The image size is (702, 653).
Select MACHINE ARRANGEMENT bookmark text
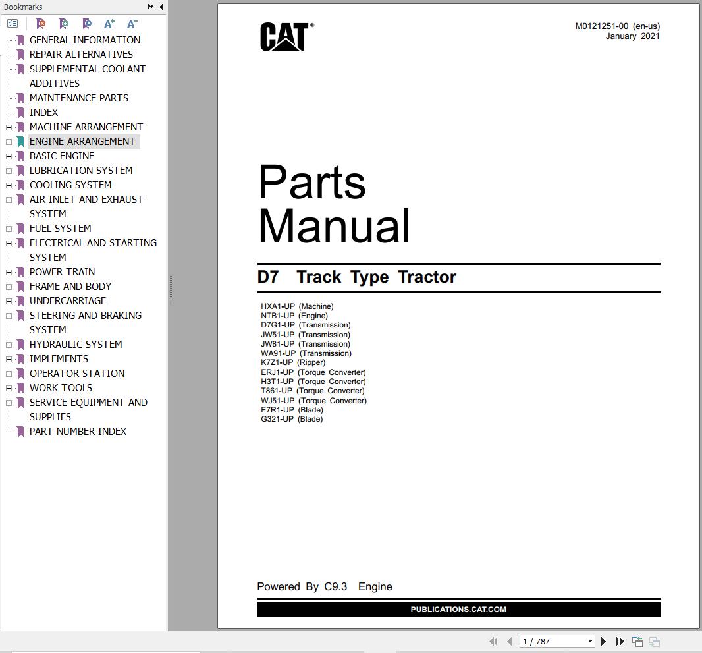pos(86,127)
